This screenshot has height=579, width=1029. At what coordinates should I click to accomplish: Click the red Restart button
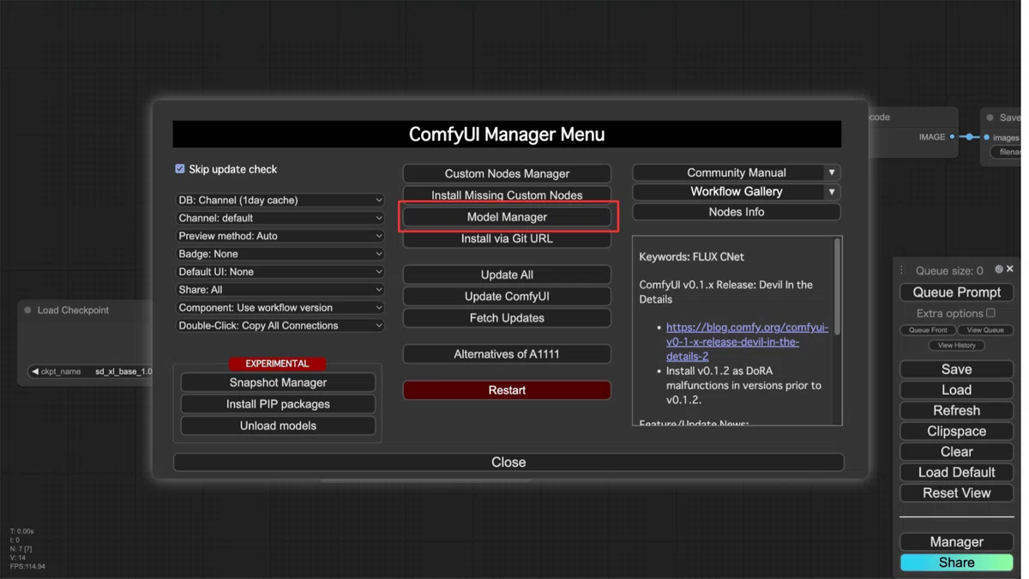coord(507,389)
